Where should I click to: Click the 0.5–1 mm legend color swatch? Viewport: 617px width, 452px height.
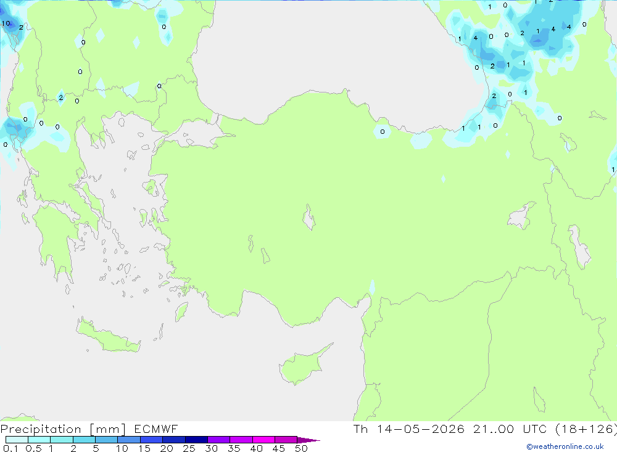tap(39, 440)
